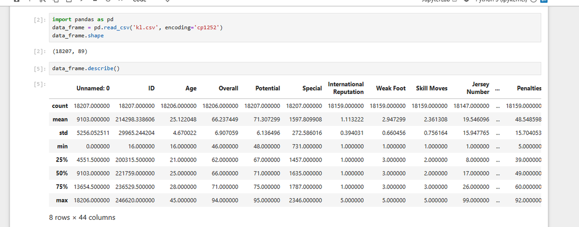Click the mean row label
Image resolution: width=579 pixels, height=227 pixels.
60,120
